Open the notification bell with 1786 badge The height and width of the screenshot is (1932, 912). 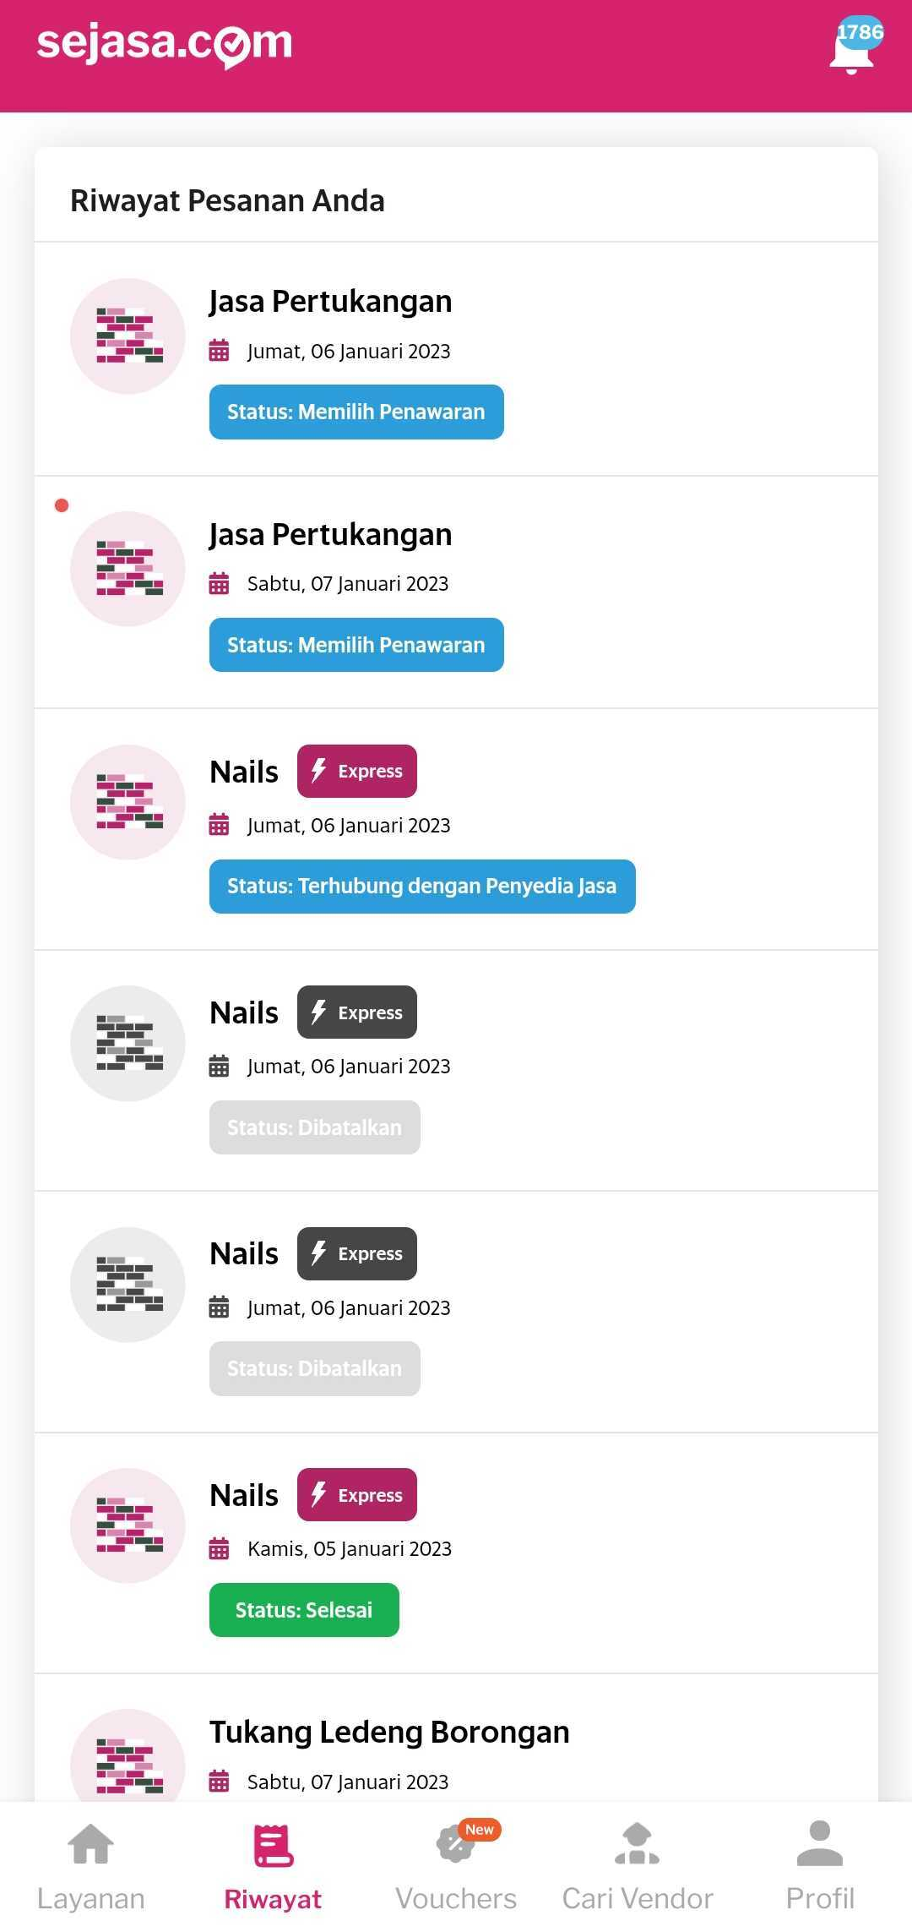point(852,48)
